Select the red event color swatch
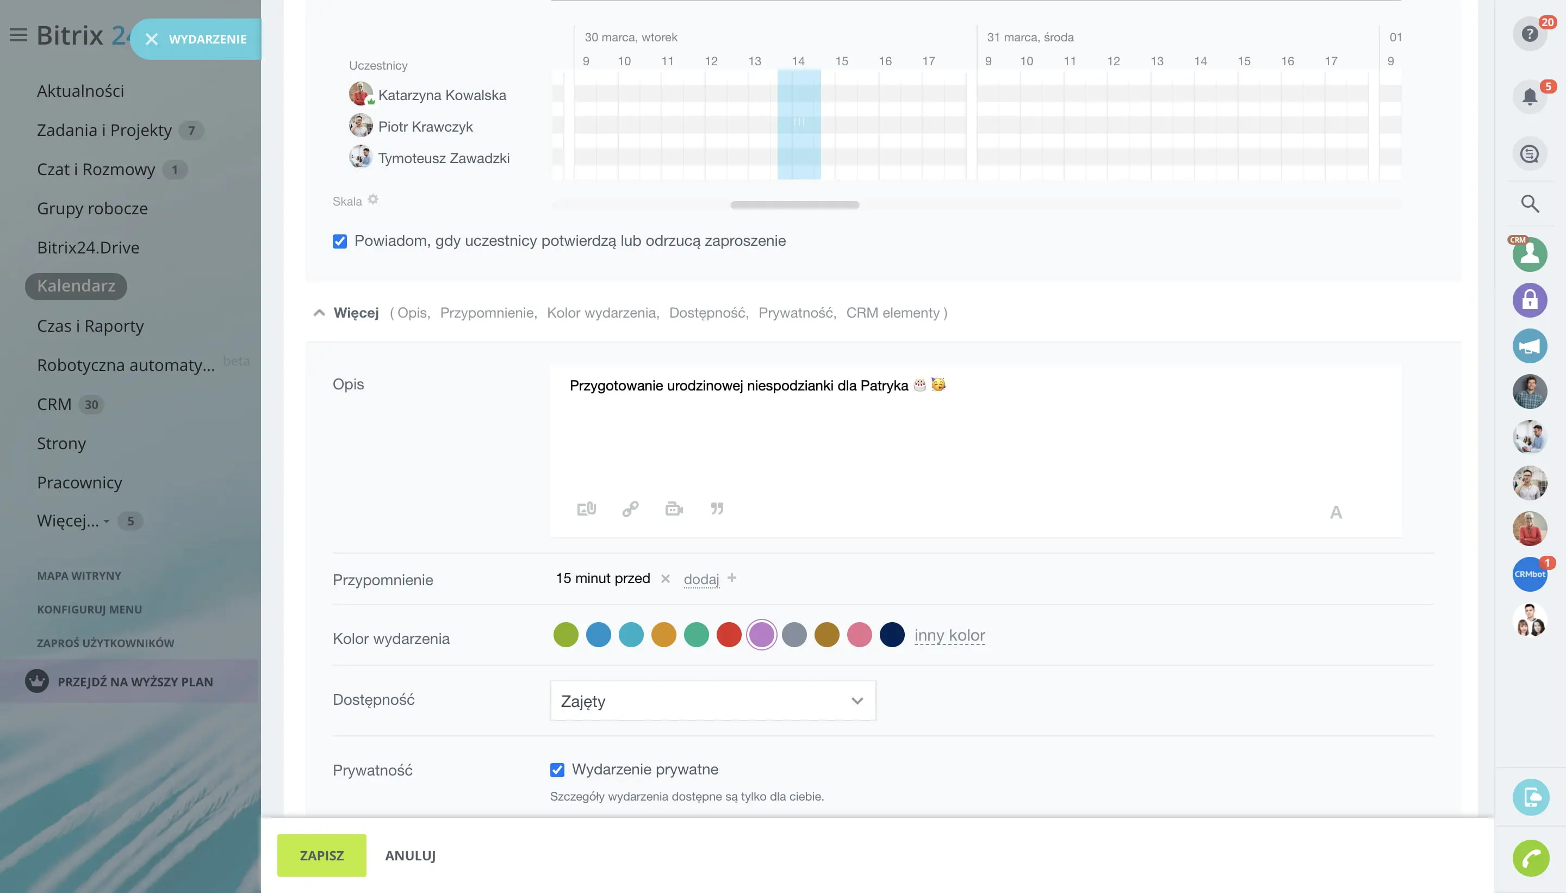Viewport: 1566px width, 893px height. [x=729, y=635]
